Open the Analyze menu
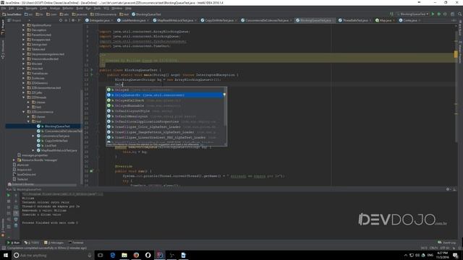The height and width of the screenshot is (260, 463). (55, 8)
